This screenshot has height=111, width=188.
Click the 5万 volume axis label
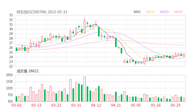[x=10, y=95]
